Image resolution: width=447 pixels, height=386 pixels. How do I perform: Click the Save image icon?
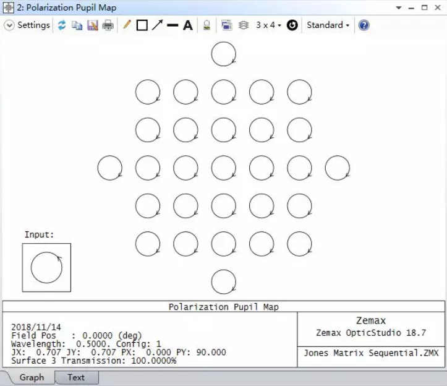click(93, 25)
